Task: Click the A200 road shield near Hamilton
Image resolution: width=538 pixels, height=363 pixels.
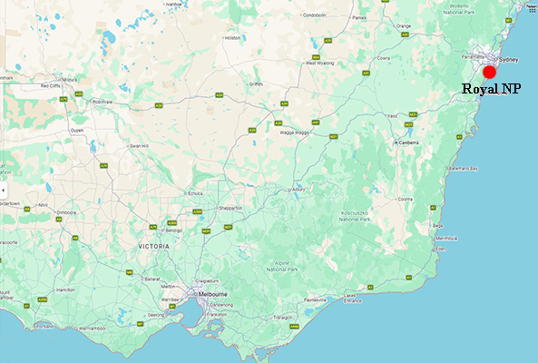Action: (x=43, y=299)
